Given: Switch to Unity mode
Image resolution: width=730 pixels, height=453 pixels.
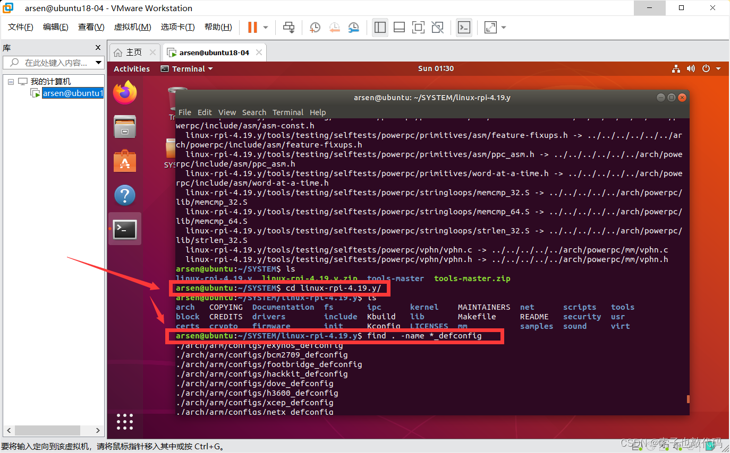Looking at the screenshot, I should coord(437,27).
